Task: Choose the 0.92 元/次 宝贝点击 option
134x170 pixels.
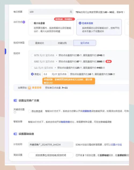Action: [x=32, y=62]
